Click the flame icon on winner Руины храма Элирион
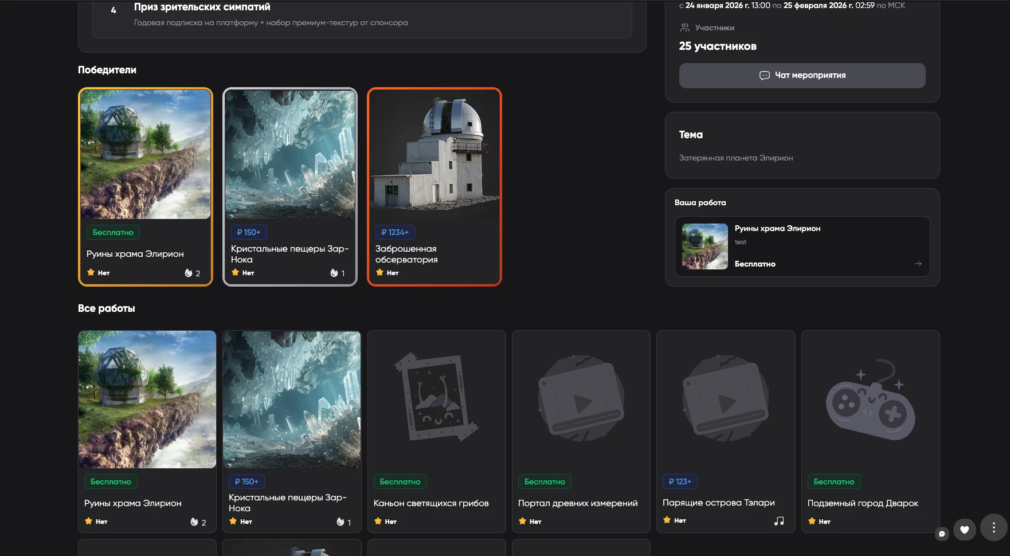This screenshot has width=1010, height=556. click(x=189, y=273)
